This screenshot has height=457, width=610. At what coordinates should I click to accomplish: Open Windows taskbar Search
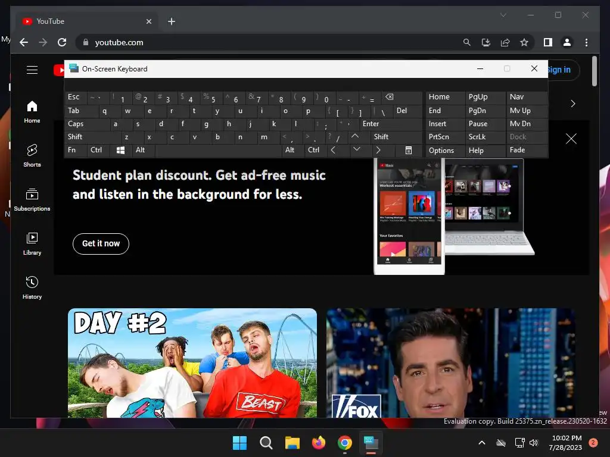(x=266, y=443)
